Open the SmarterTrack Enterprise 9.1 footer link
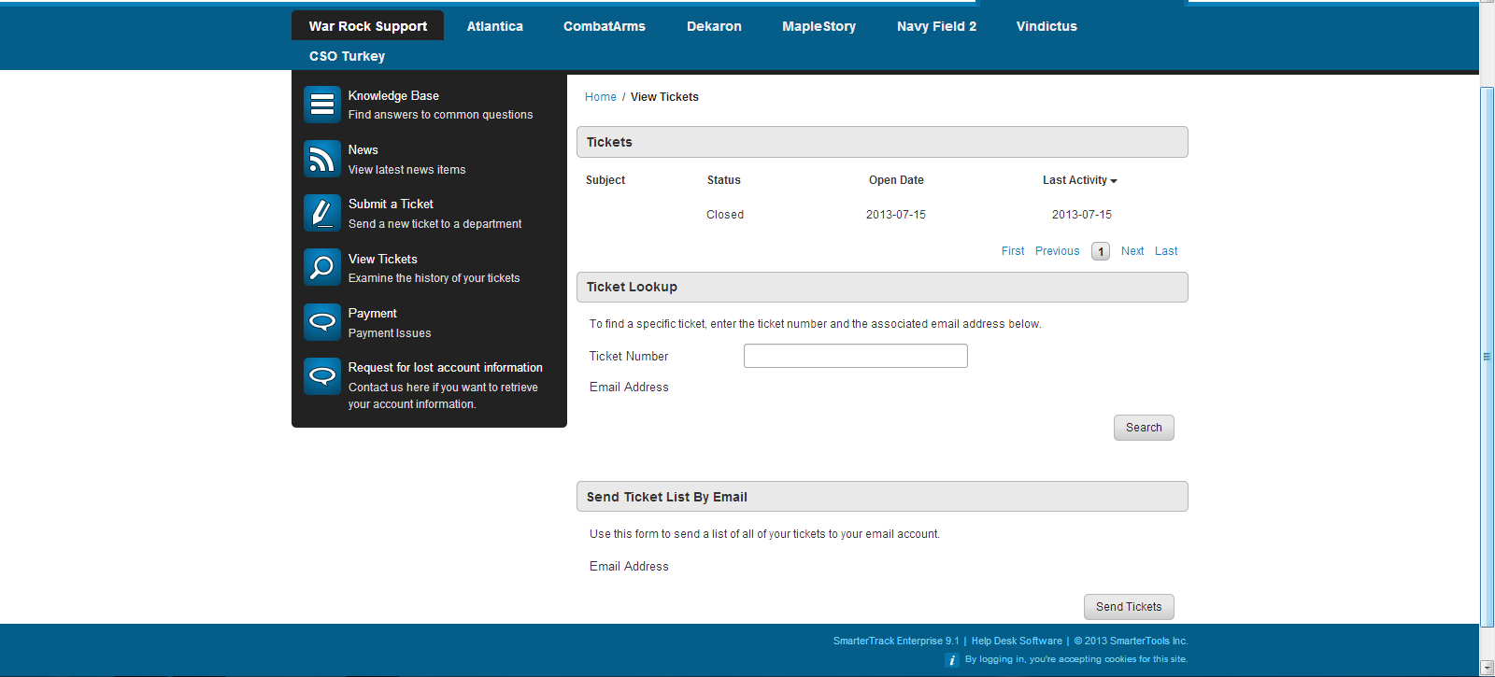The height and width of the screenshot is (677, 1495). coord(896,642)
